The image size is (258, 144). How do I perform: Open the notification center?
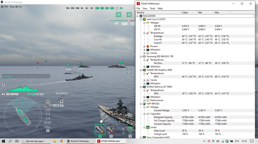click(x=252, y=141)
